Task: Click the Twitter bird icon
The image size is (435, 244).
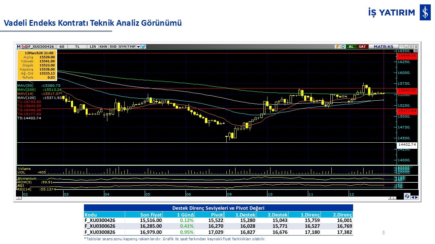Action: [x=143, y=47]
